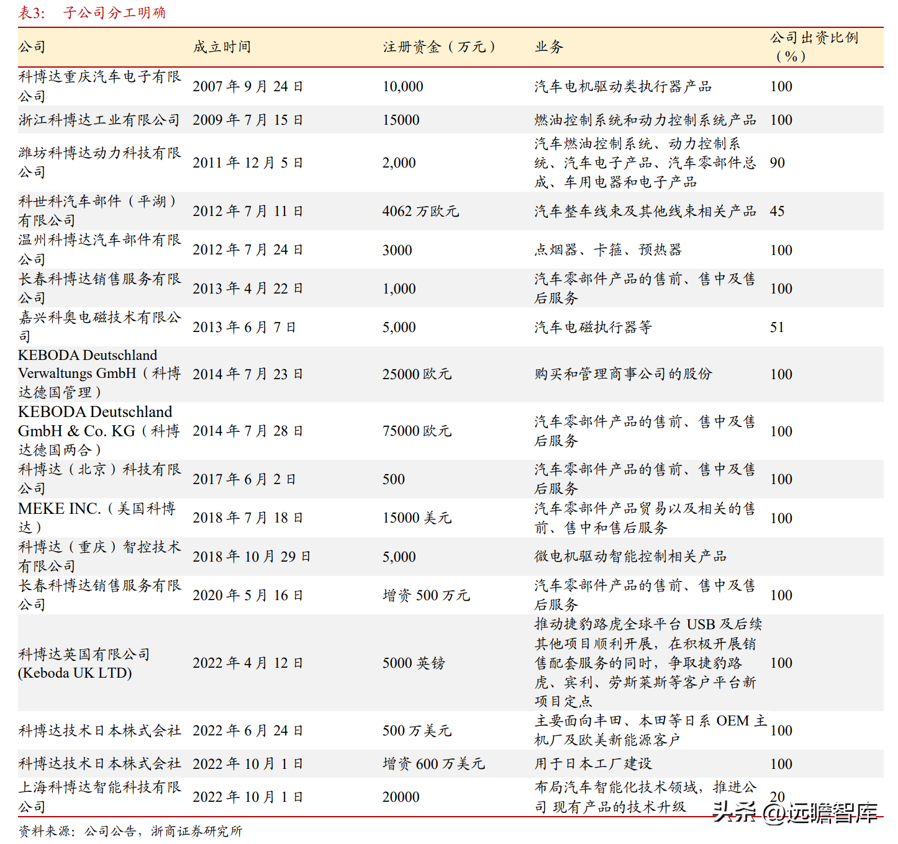Click the registered capital value 1,000
Image resolution: width=898 pixels, height=844 pixels.
pos(399,289)
